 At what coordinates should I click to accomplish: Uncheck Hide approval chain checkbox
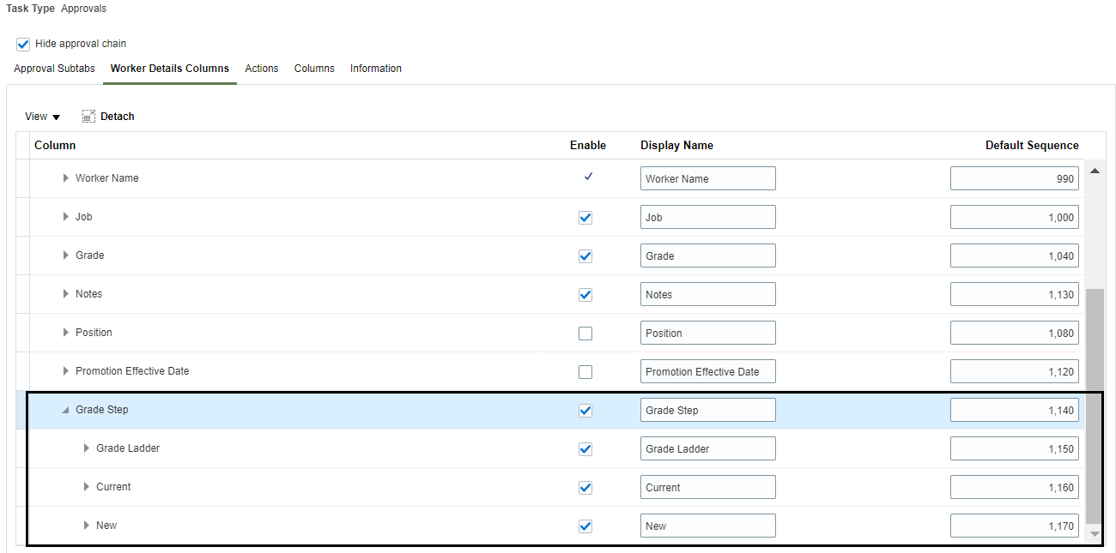[x=23, y=44]
